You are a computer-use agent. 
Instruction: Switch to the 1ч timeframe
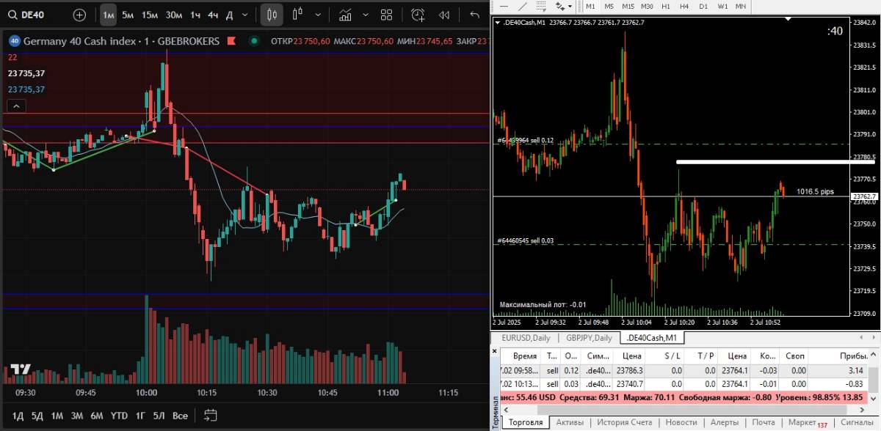coord(195,15)
